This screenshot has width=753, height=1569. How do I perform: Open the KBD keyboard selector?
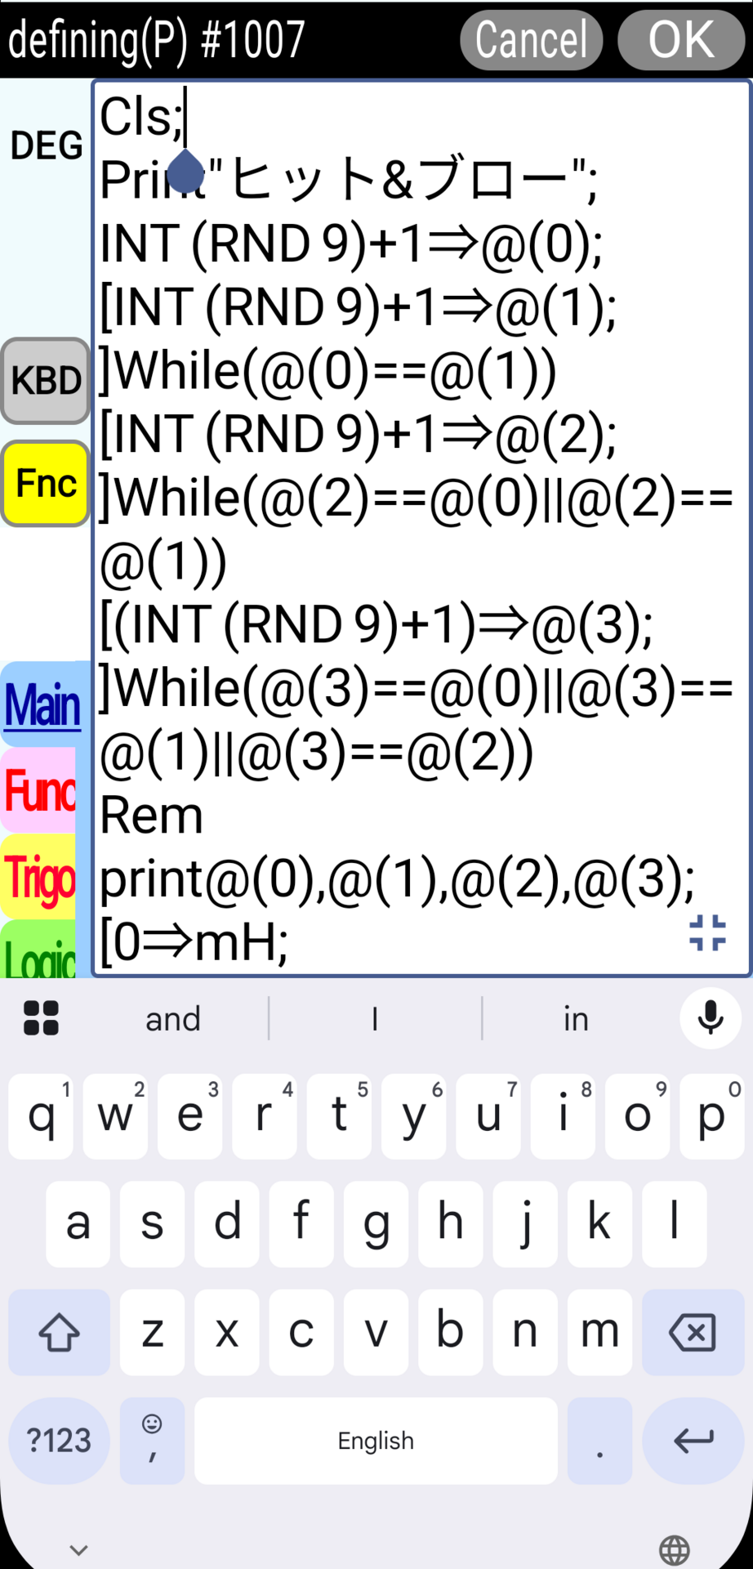(x=46, y=381)
